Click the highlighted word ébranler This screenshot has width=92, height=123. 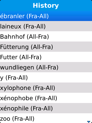tap(12, 16)
